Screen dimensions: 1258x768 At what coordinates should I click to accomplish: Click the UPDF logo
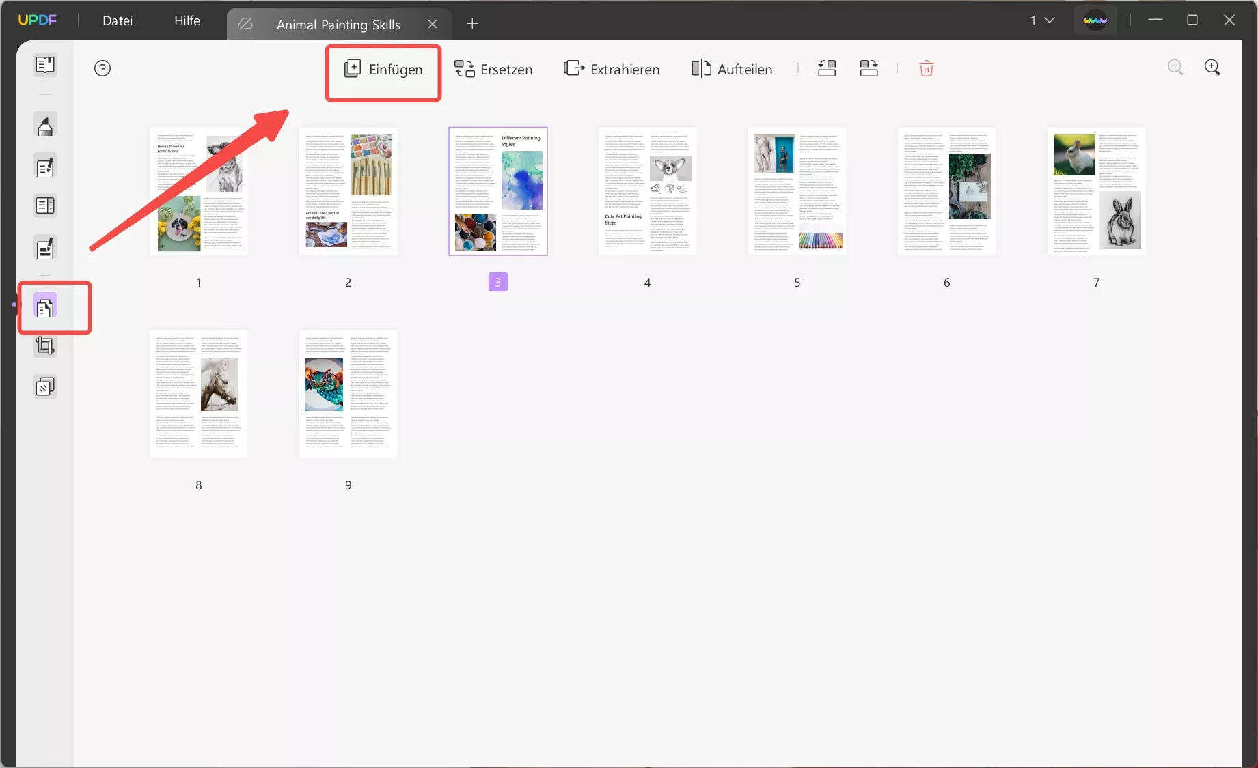point(38,20)
